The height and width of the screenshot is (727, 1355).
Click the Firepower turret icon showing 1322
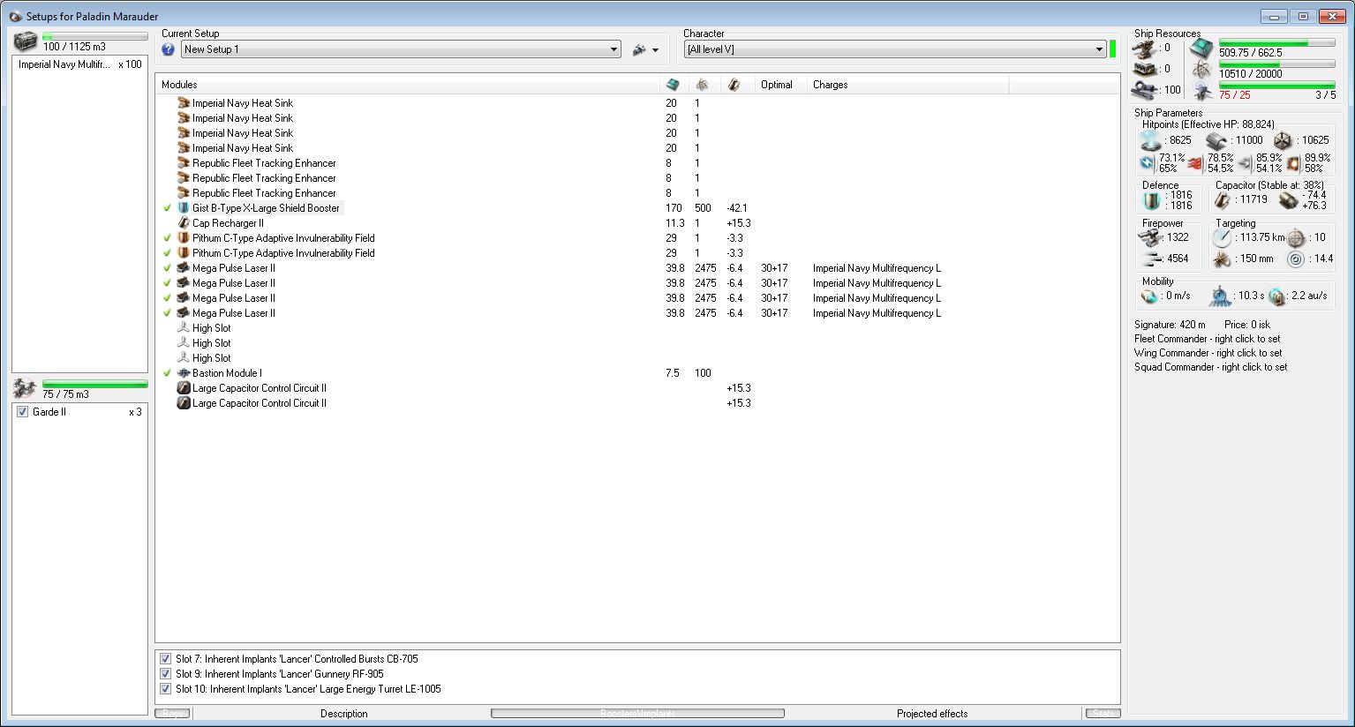click(1148, 237)
